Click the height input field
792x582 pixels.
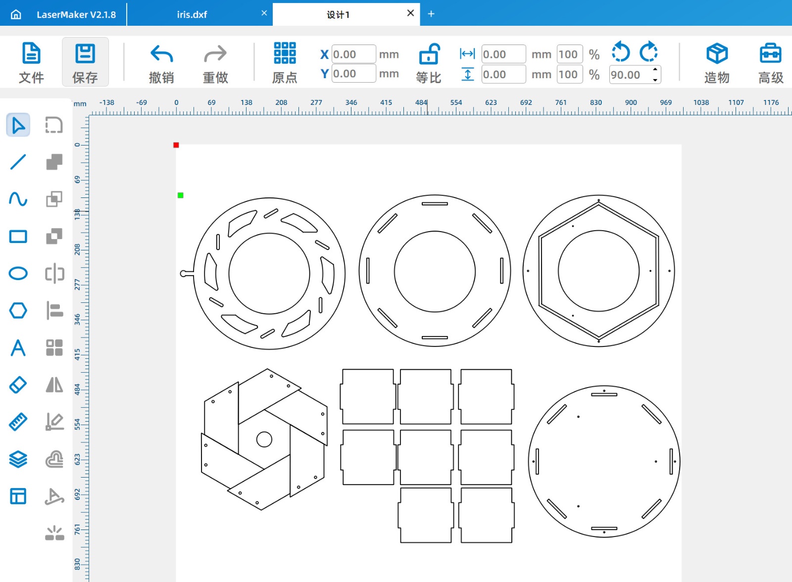pyautogui.click(x=503, y=75)
